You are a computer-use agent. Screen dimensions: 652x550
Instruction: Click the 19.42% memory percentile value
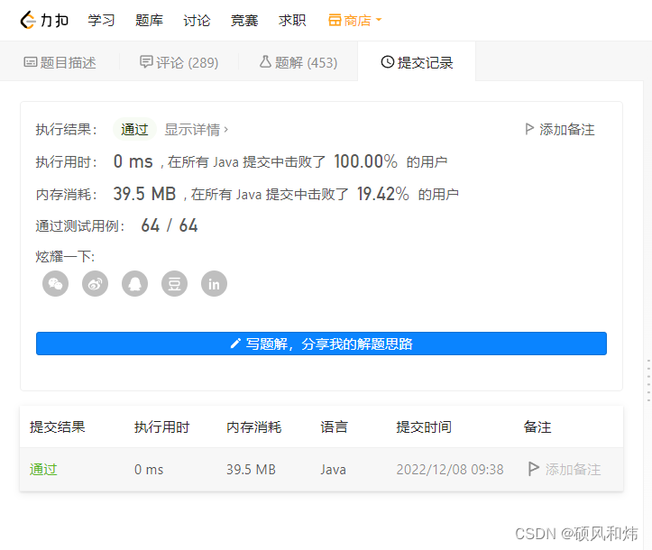click(x=383, y=194)
